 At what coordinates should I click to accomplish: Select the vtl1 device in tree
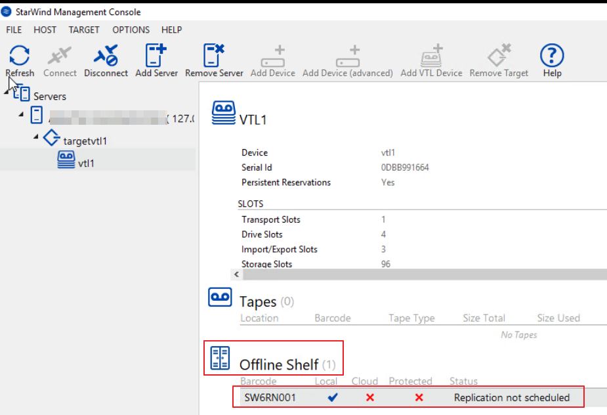(86, 163)
